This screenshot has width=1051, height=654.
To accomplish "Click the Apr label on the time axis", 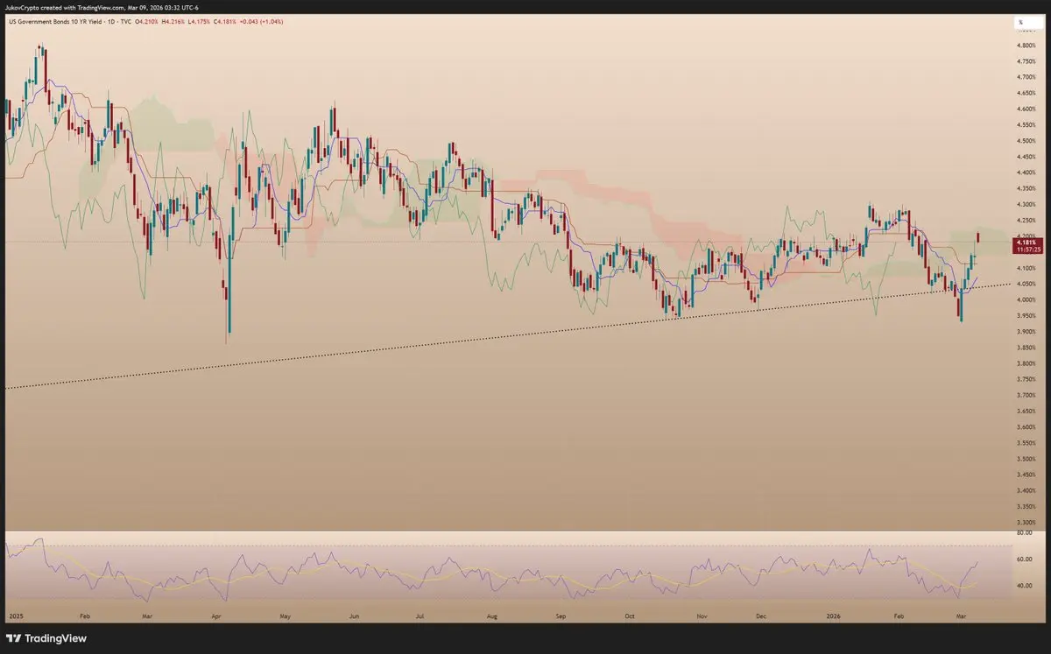I will coord(216,615).
